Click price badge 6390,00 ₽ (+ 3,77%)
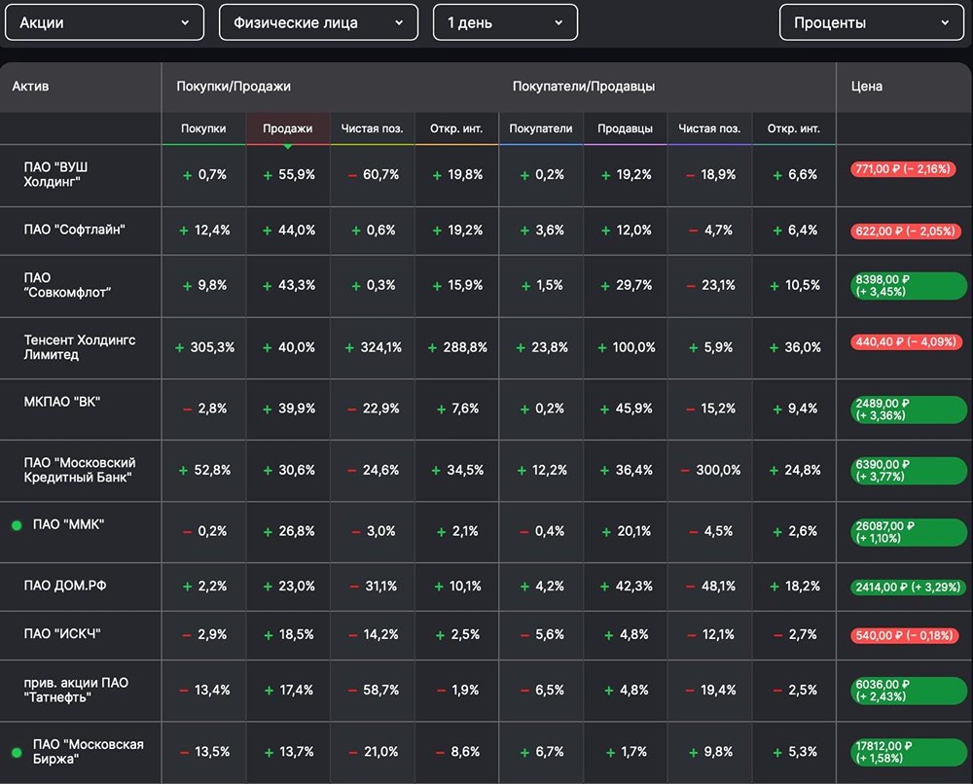Screen dimensions: 973x784 [909, 470]
